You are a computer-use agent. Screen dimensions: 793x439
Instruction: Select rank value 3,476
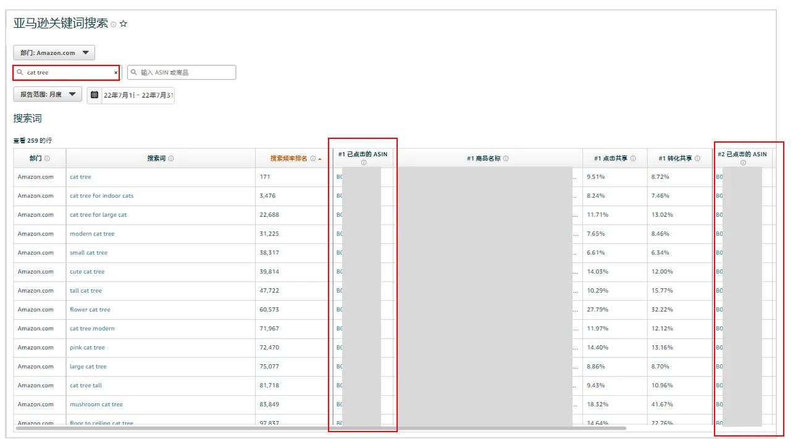(x=267, y=196)
